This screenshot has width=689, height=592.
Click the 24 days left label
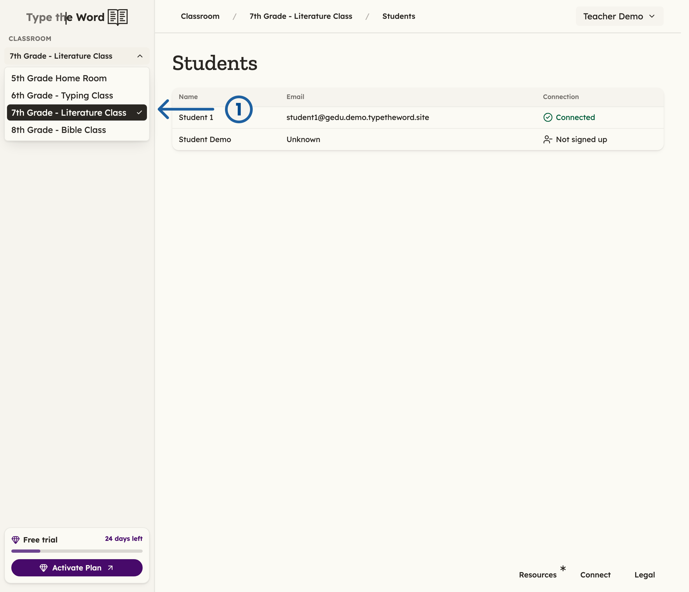124,538
